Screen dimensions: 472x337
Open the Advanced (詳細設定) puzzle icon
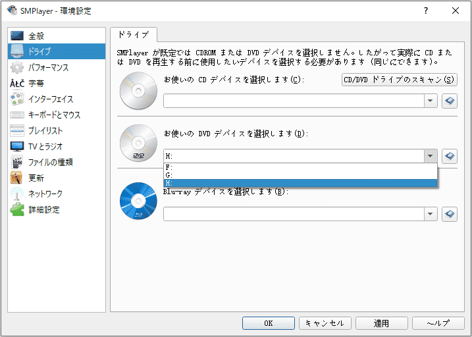[x=17, y=209]
